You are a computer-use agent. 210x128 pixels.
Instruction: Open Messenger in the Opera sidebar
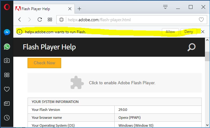(x=7, y=32)
